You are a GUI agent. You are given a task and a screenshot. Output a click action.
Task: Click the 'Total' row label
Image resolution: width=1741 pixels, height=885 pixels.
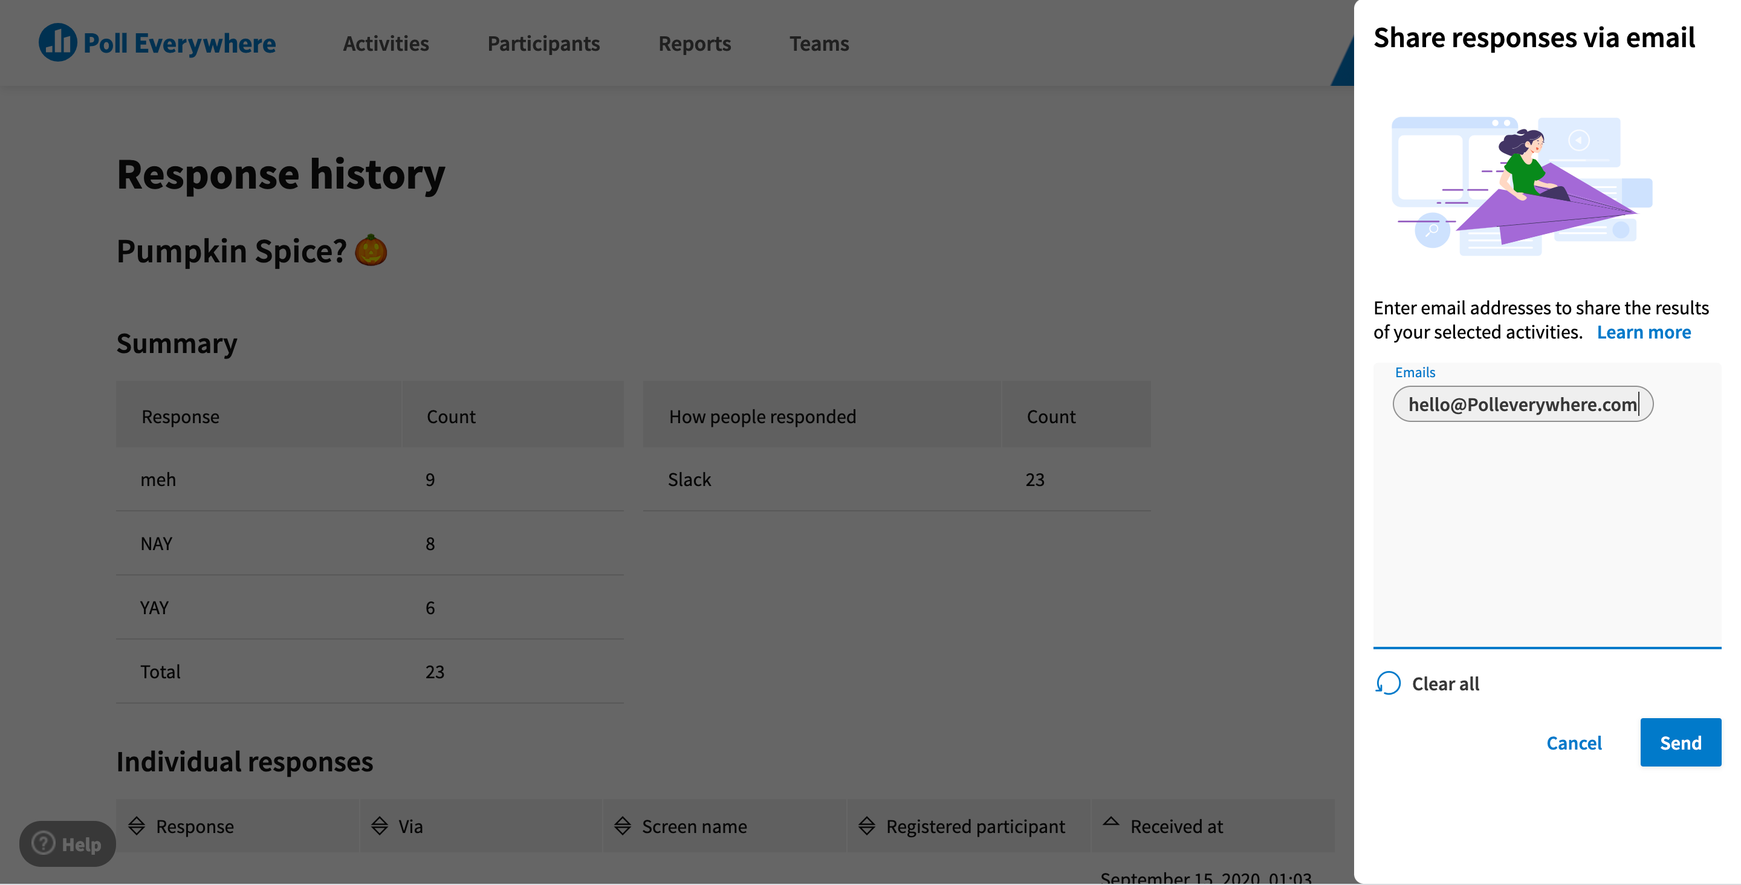(160, 672)
